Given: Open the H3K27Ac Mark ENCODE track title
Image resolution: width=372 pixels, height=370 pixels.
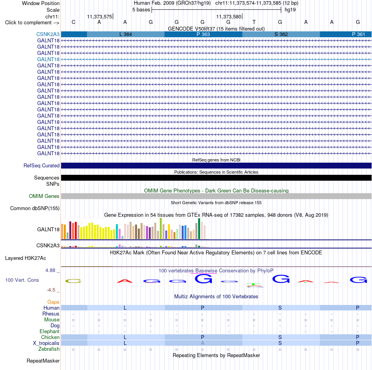Looking at the screenshot, I should click(216, 253).
